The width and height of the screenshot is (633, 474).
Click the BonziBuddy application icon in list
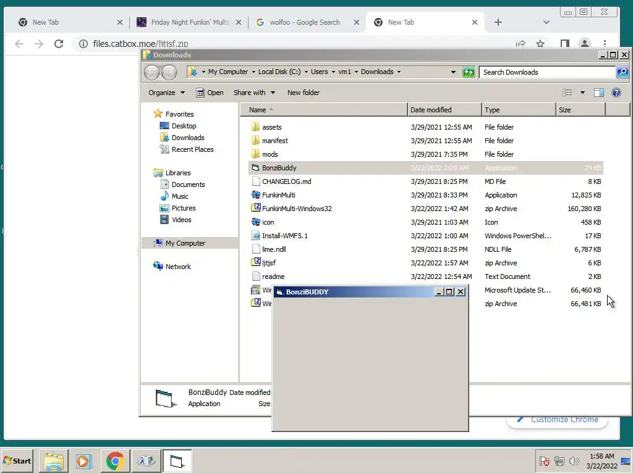pos(255,168)
